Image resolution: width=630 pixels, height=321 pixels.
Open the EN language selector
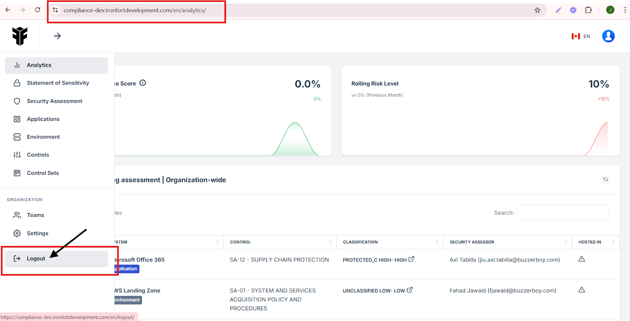click(x=581, y=36)
